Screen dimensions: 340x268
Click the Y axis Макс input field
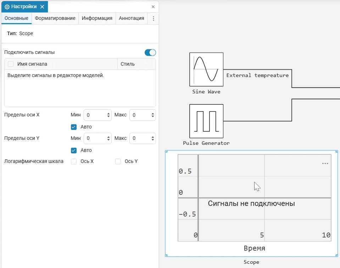click(x=143, y=138)
